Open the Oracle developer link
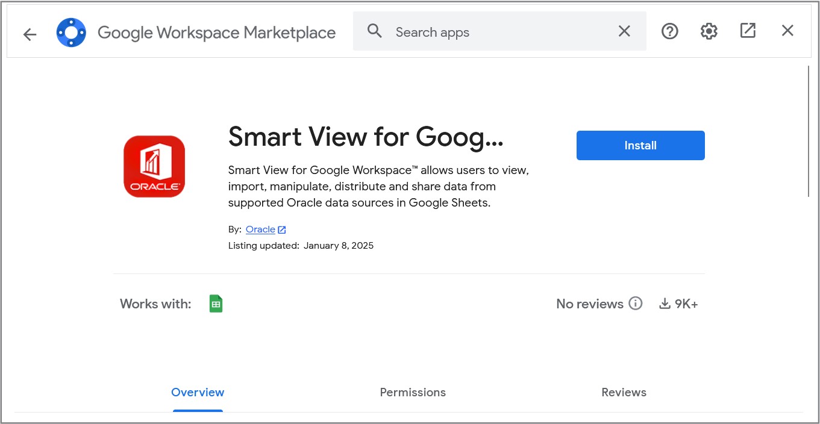Screen dimensions: 820x424 (260, 229)
